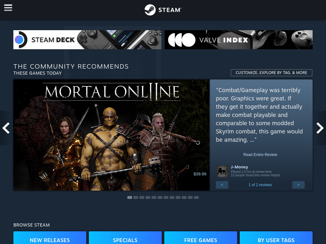Viewport: 326px width, 244px height.
Task: Open New Releases browse tile
Action: coord(50,238)
